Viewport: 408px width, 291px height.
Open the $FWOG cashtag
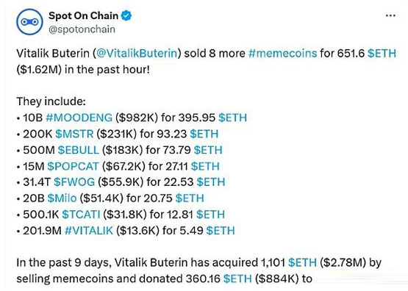click(74, 182)
